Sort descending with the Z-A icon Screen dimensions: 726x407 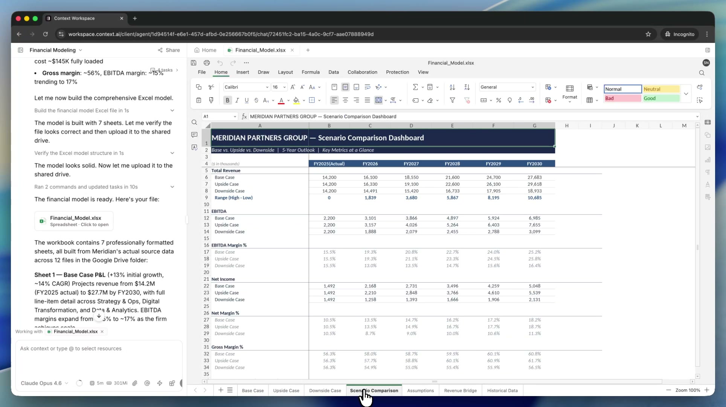click(467, 87)
